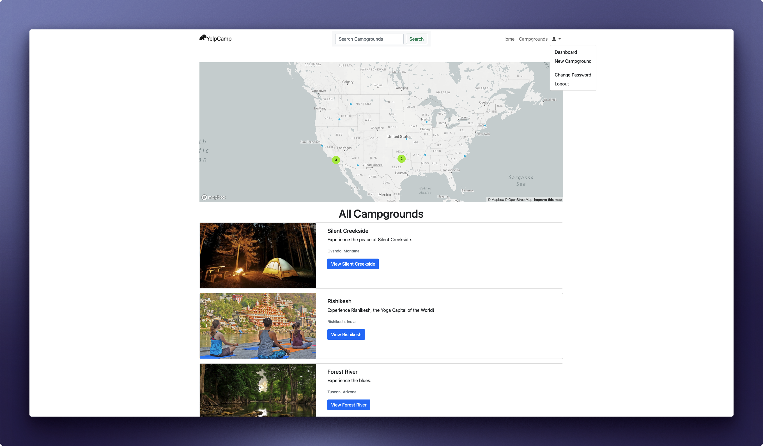Viewport: 763px width, 446px height.
Task: Click the Rishikesh campground thumbnail
Action: point(258,326)
